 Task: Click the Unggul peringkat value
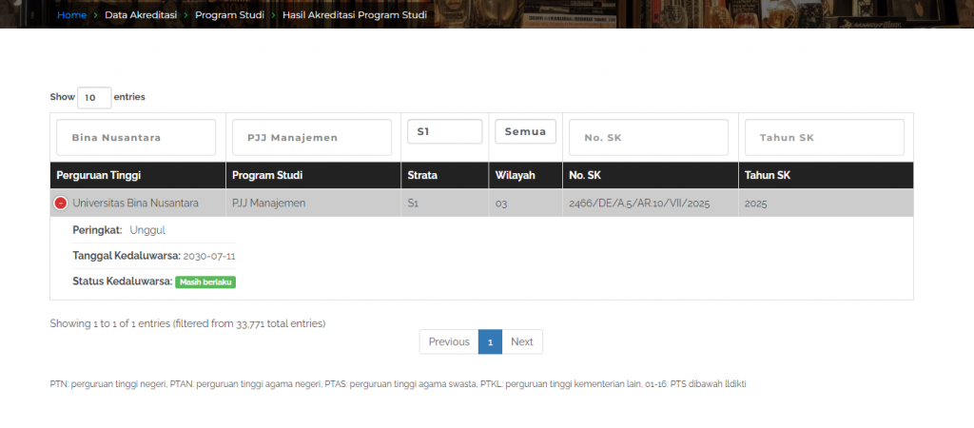coord(147,230)
